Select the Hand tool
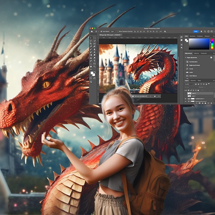This screenshot has width=215, height=215. coord(91,66)
